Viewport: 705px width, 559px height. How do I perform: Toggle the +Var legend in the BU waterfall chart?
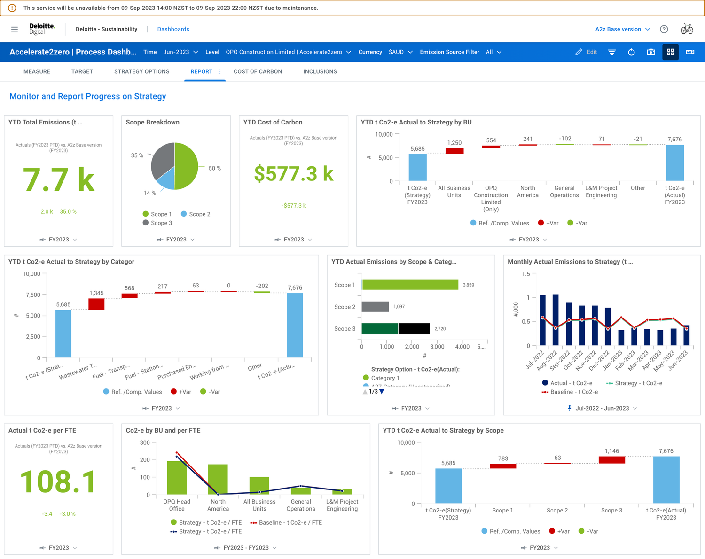pos(548,223)
